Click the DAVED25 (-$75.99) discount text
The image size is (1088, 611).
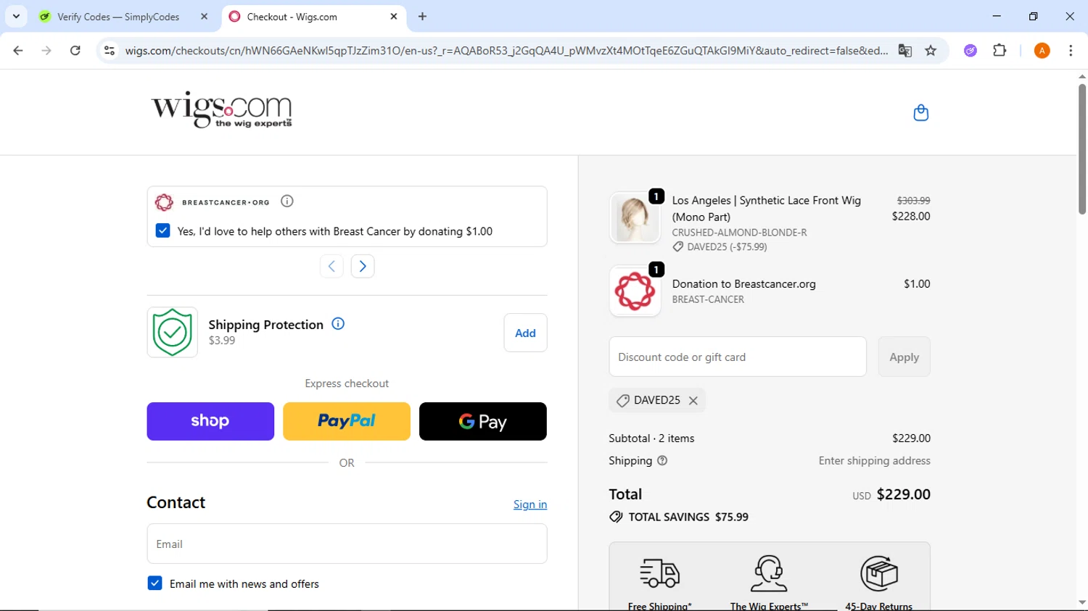(727, 246)
